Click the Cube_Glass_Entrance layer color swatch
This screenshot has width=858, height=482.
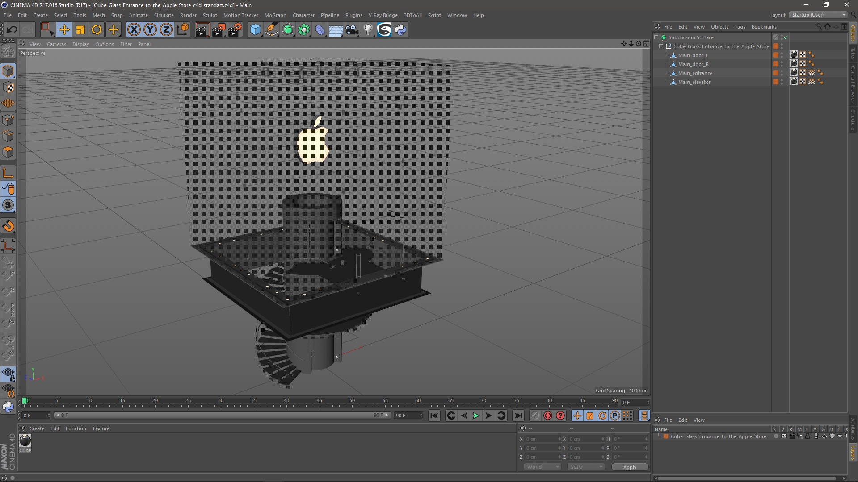click(x=666, y=436)
